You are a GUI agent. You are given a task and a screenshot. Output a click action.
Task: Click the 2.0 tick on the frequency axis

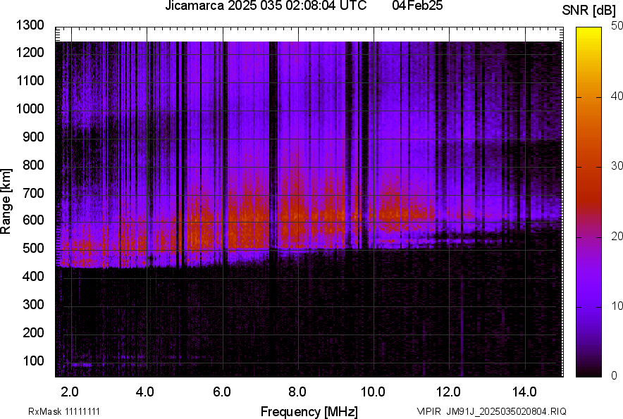tap(70, 391)
